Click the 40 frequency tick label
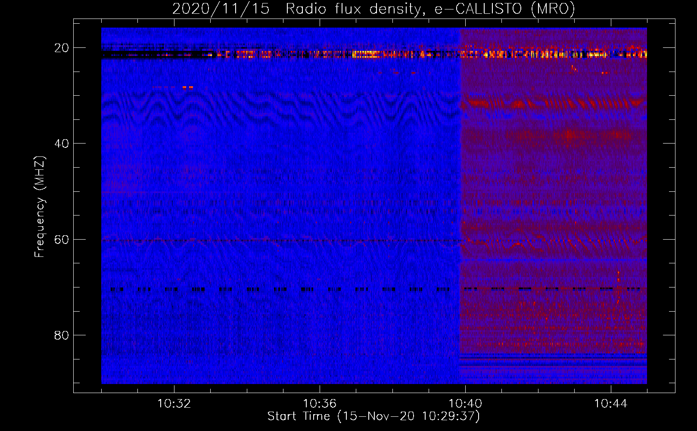Screen dimensions: 697x431 tap(62, 144)
